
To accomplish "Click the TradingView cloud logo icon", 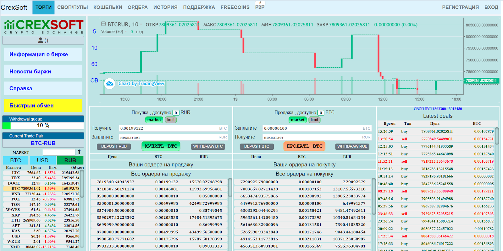I will [x=109, y=84].
